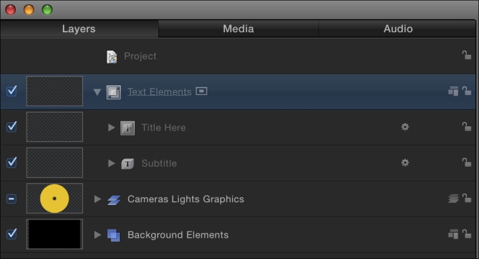
Task: Click the 3D stack icon for Cameras Lights Graphics
Action: (453, 199)
